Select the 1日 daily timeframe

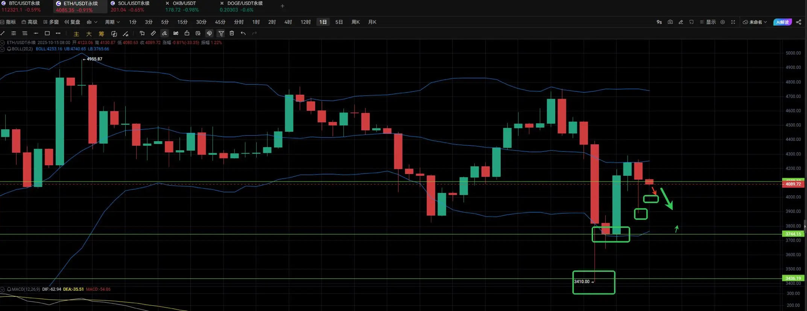click(x=323, y=22)
